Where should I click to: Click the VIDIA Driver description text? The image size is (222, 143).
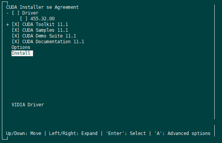[x=28, y=105]
